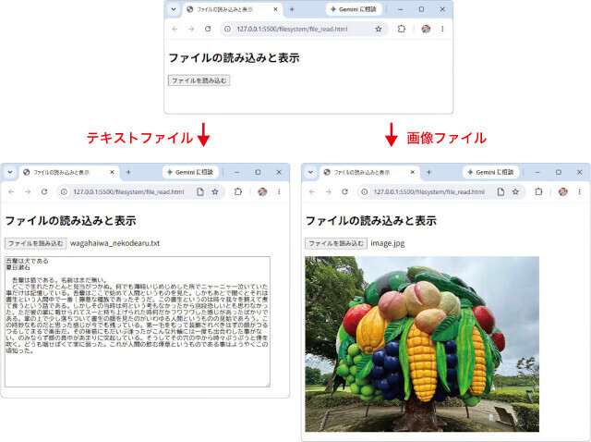This screenshot has height=442, width=591.
Task: Open new tab in top browser window
Action: tap(292, 9)
